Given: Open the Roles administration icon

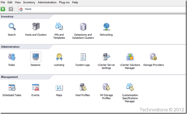Looking at the screenshot, I should 12,57.
